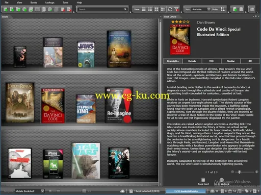Click the loans people icon in top toolbar
Screen dimensions: 261x195
pos(252,9)
